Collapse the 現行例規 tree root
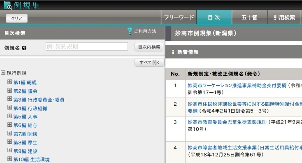 click(3, 72)
